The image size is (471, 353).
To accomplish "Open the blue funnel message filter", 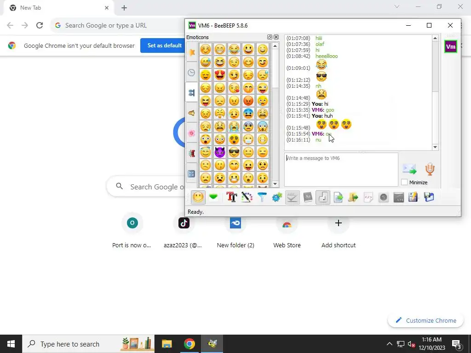I will coord(262,197).
